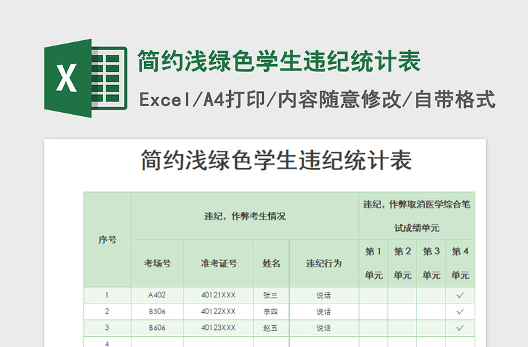Select the 说话 cell in 张三's row
This screenshot has width=528, height=347.
point(324,295)
